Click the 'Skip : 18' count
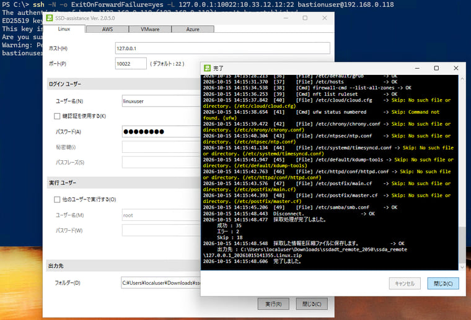Image resolution: width=471 pixels, height=320 pixels. tap(229, 238)
